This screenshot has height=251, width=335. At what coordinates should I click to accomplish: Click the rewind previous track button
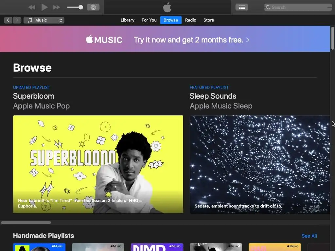point(32,8)
